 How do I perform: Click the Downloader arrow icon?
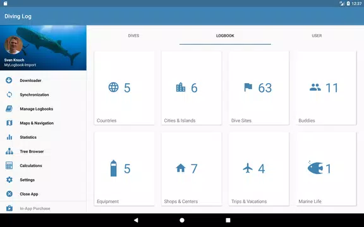tap(9, 80)
